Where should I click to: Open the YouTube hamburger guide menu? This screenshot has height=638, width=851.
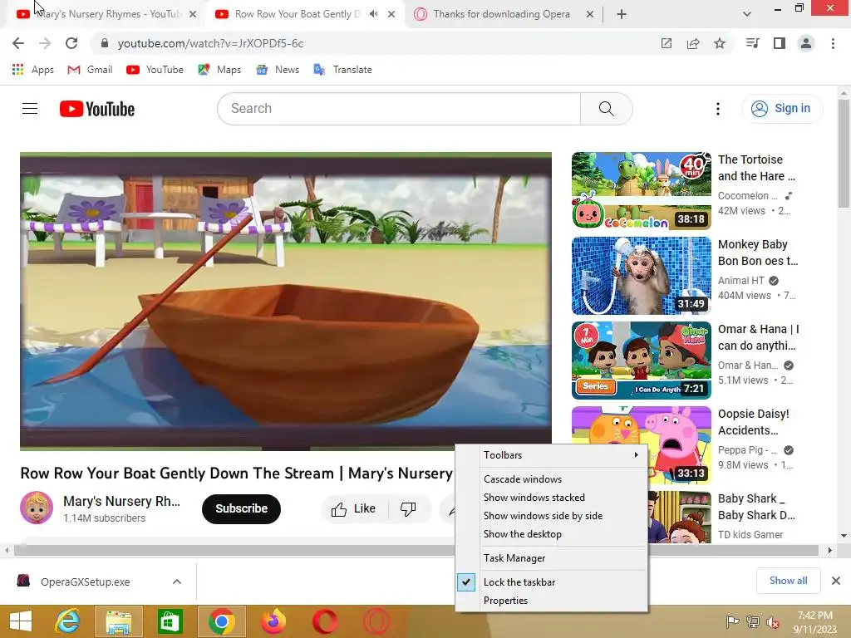30,109
